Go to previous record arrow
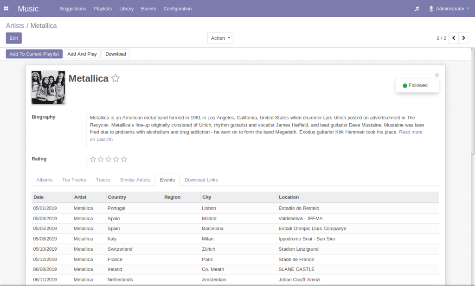This screenshot has height=286, width=475. click(x=453, y=38)
